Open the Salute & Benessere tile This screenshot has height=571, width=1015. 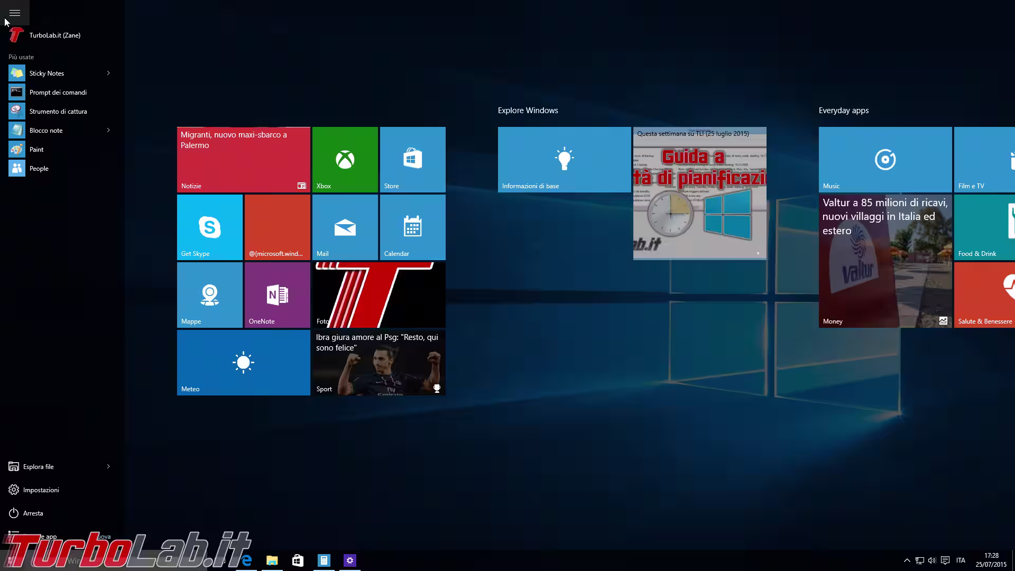click(x=984, y=295)
